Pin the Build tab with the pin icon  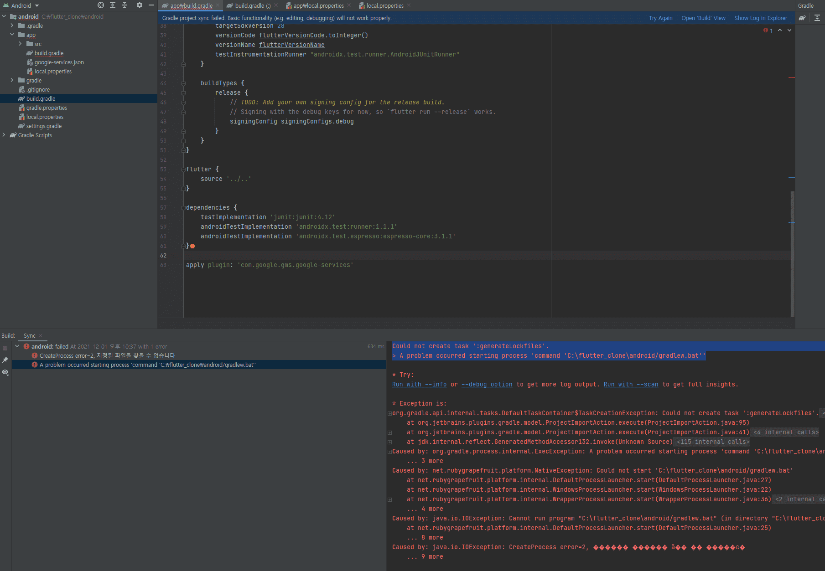[x=5, y=360]
